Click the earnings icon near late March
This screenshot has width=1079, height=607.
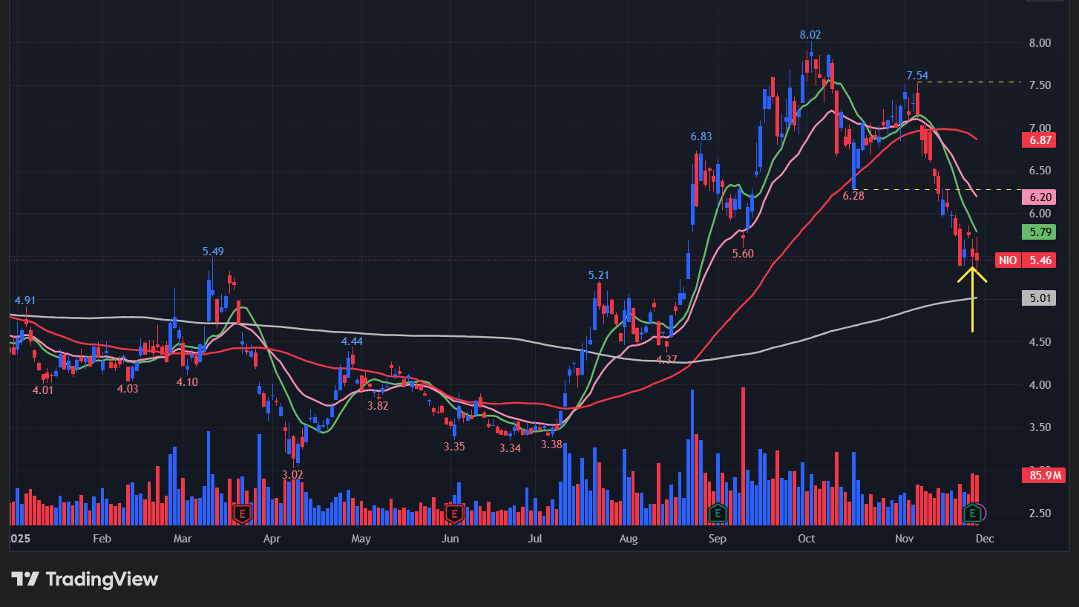(x=242, y=513)
